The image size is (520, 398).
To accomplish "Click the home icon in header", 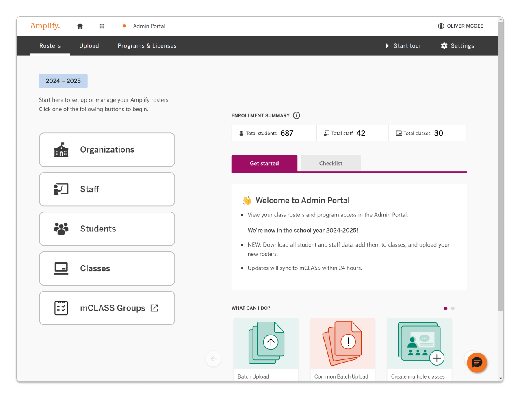I will [x=80, y=26].
